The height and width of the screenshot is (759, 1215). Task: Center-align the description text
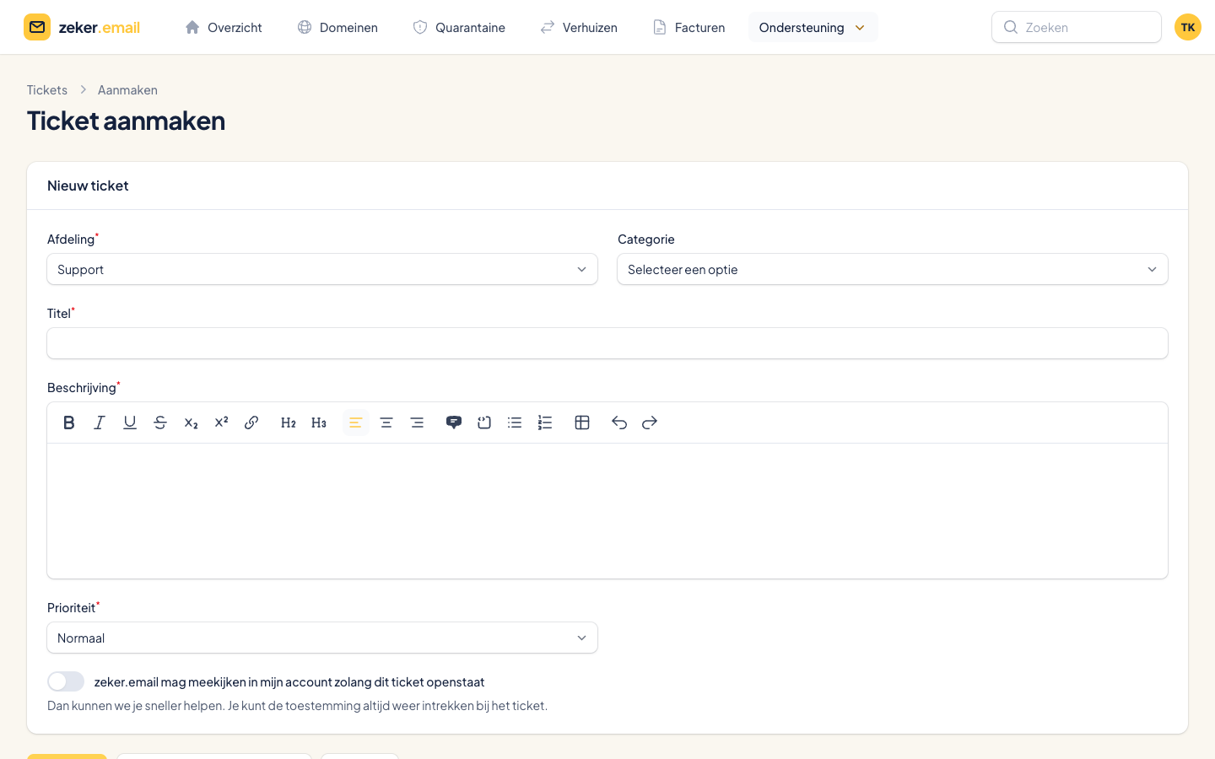386,423
